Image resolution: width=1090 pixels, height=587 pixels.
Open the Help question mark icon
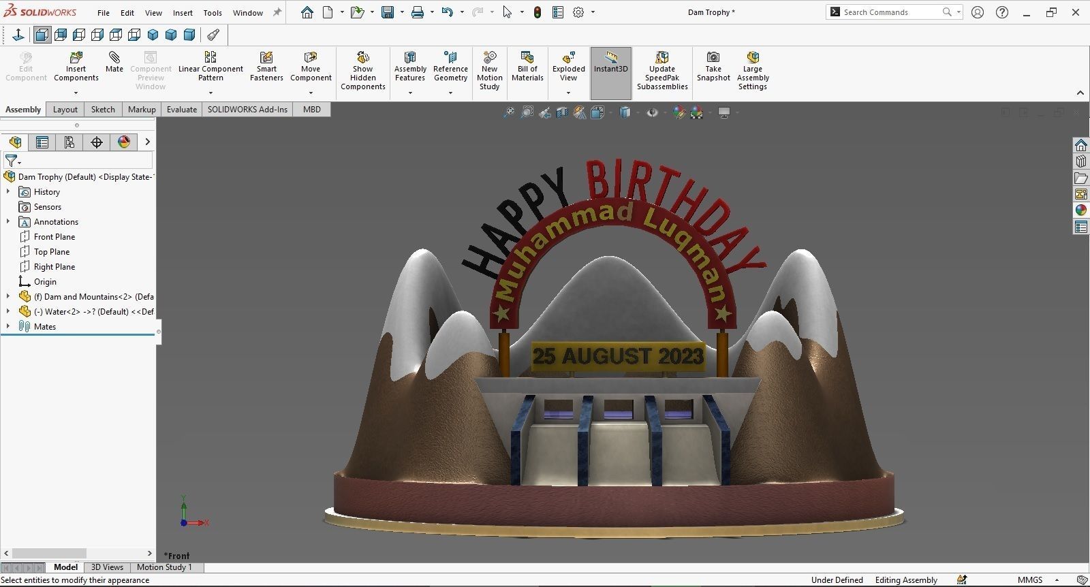coord(1002,12)
